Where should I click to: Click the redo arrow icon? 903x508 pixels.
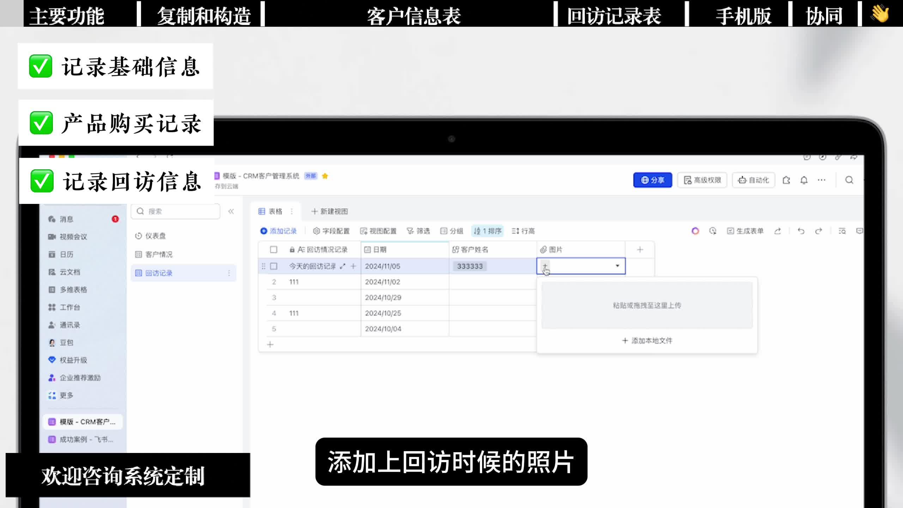click(819, 231)
